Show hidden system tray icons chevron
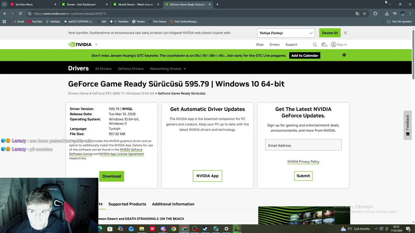415x233 pixels. point(376,229)
